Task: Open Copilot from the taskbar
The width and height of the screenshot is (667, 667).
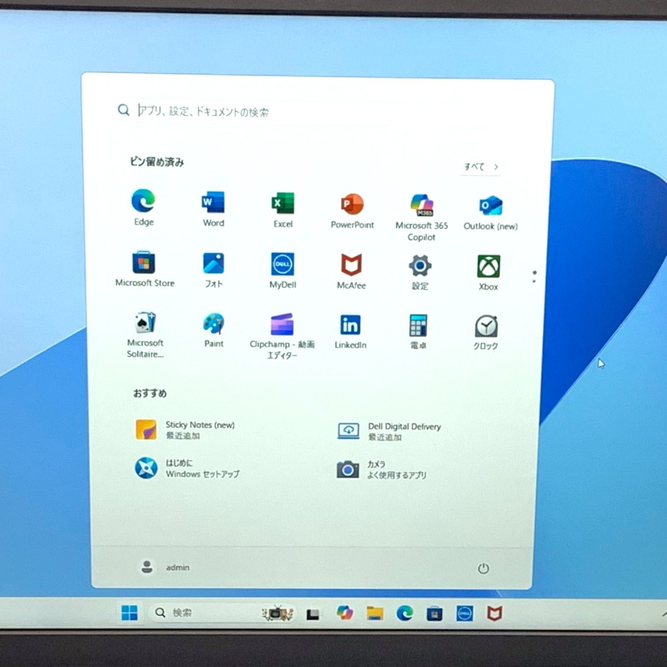Action: point(345,613)
